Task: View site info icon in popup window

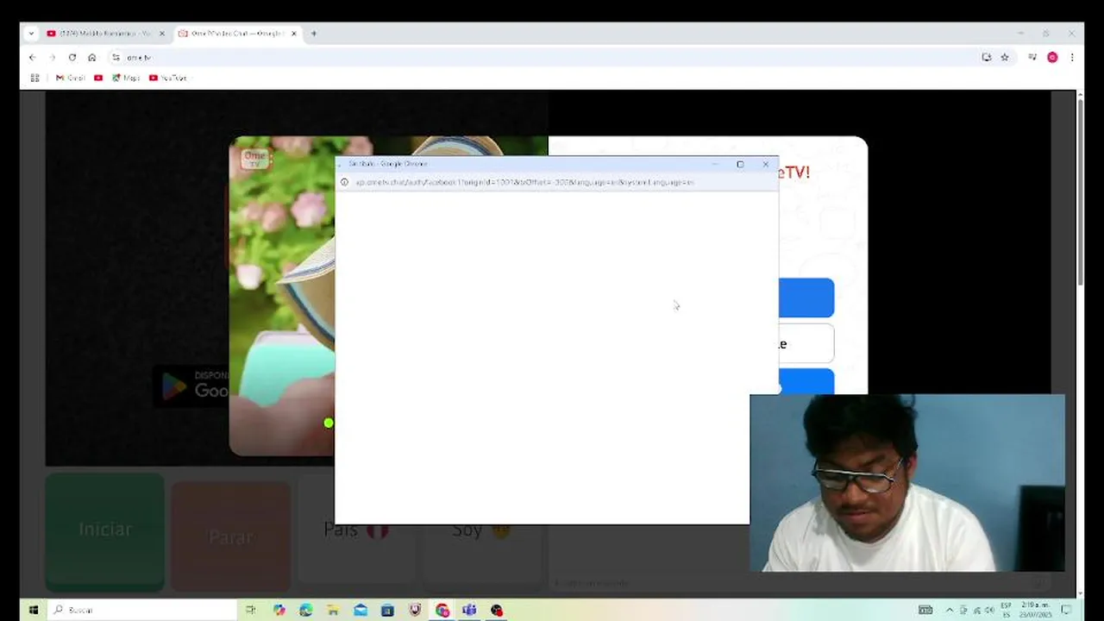Action: pyautogui.click(x=344, y=182)
